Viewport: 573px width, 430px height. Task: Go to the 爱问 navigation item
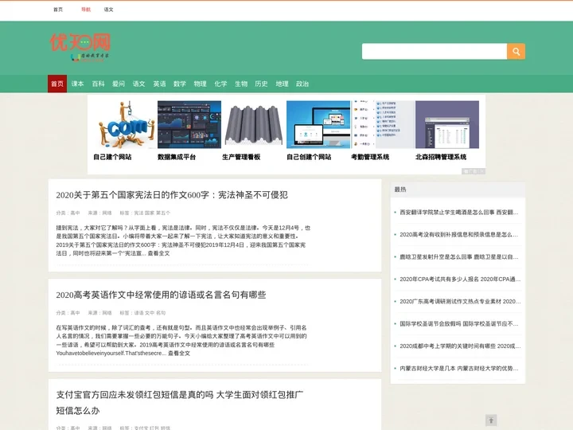point(119,84)
